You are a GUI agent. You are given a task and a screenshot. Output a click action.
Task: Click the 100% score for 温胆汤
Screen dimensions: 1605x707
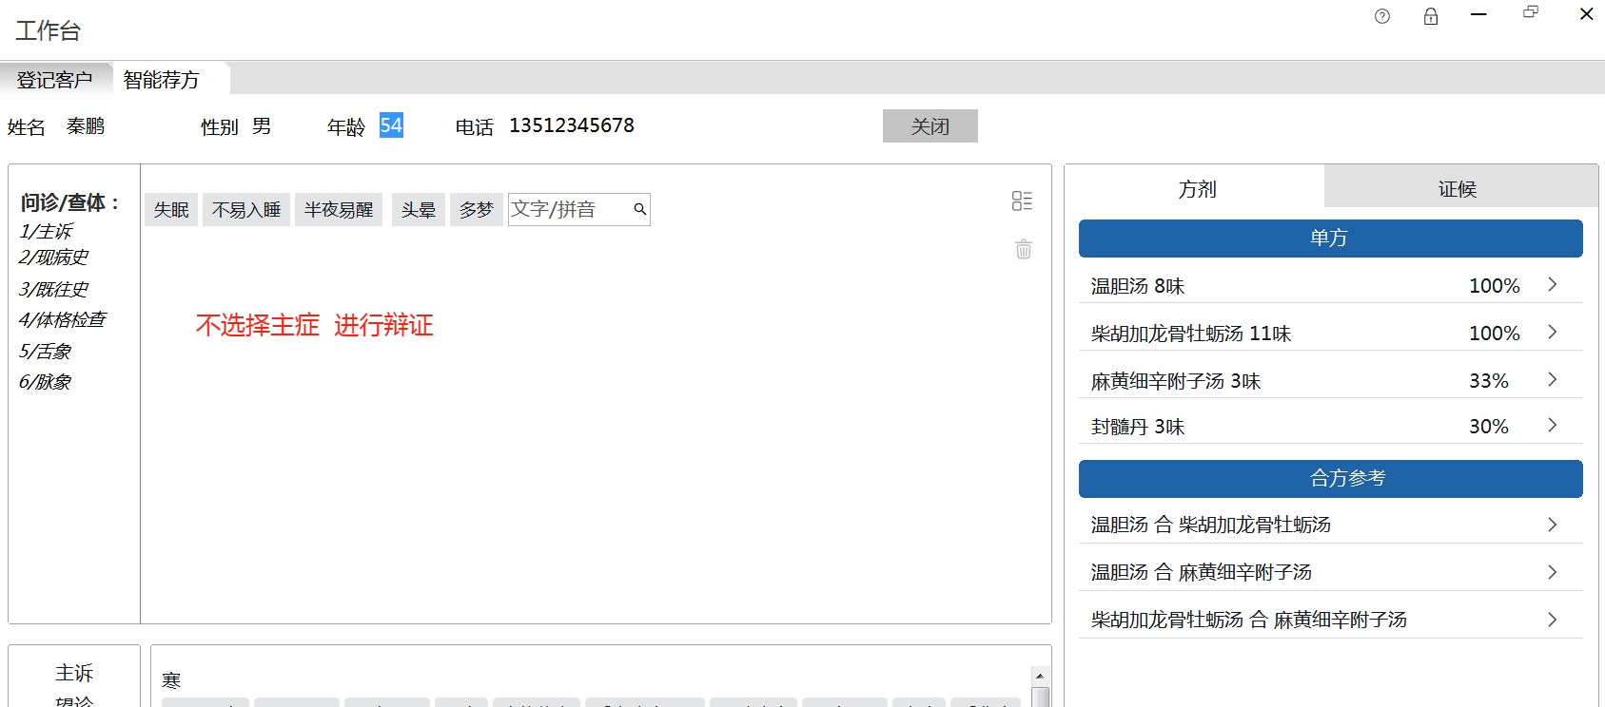[1495, 285]
